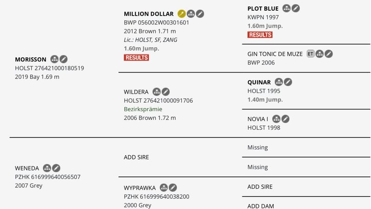Edit the QUINAR entry using the pencil icon
The width and height of the screenshot is (371, 209).
[x=288, y=82]
